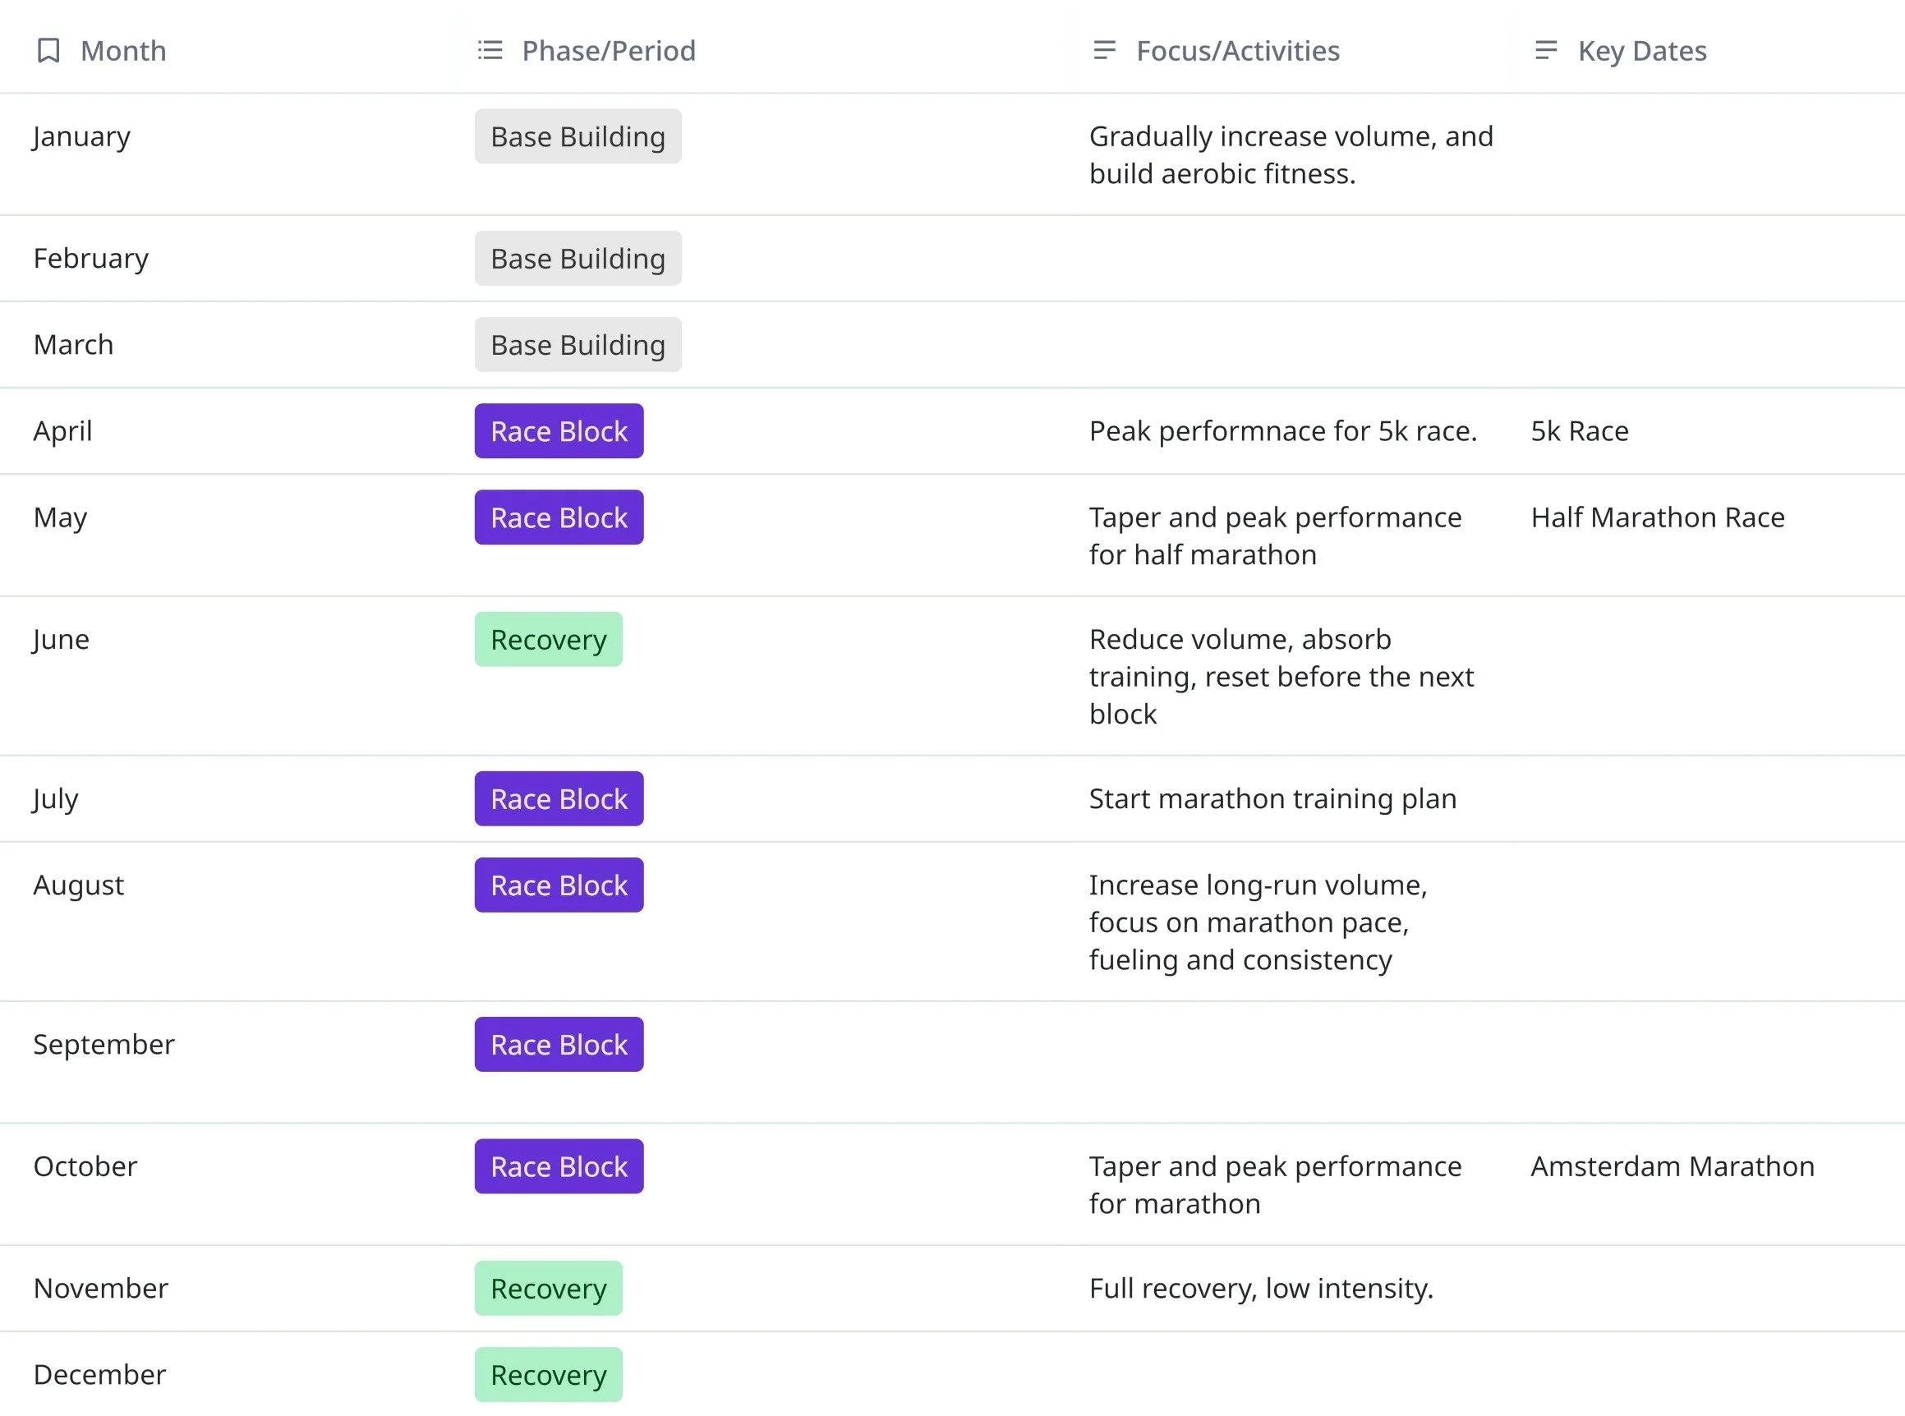Click the 'Full recovery, low intensity.' cell
Viewport: 1905px width, 1416px height.
(1260, 1289)
